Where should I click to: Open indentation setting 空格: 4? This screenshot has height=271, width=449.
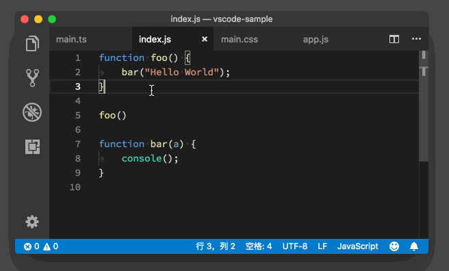(x=259, y=246)
